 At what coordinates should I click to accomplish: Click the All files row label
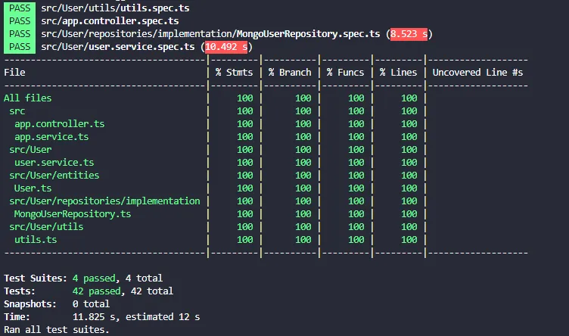click(27, 98)
